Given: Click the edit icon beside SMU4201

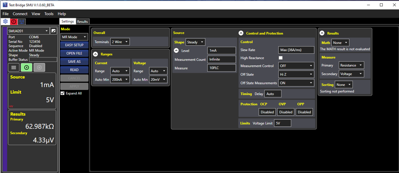Looking at the screenshot, I should (x=53, y=31).
